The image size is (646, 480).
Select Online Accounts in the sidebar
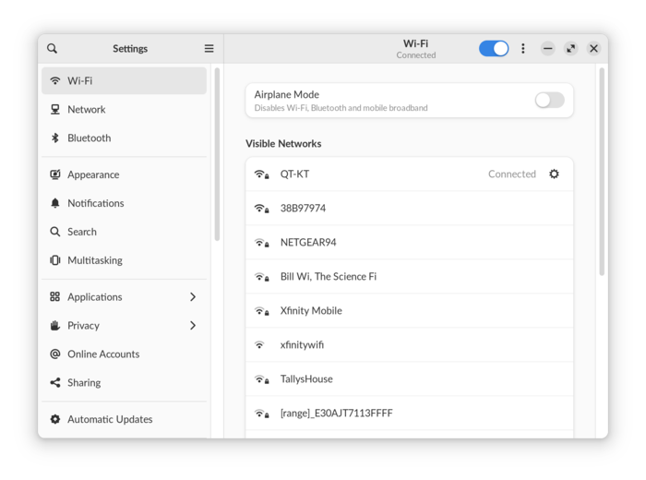pos(103,354)
